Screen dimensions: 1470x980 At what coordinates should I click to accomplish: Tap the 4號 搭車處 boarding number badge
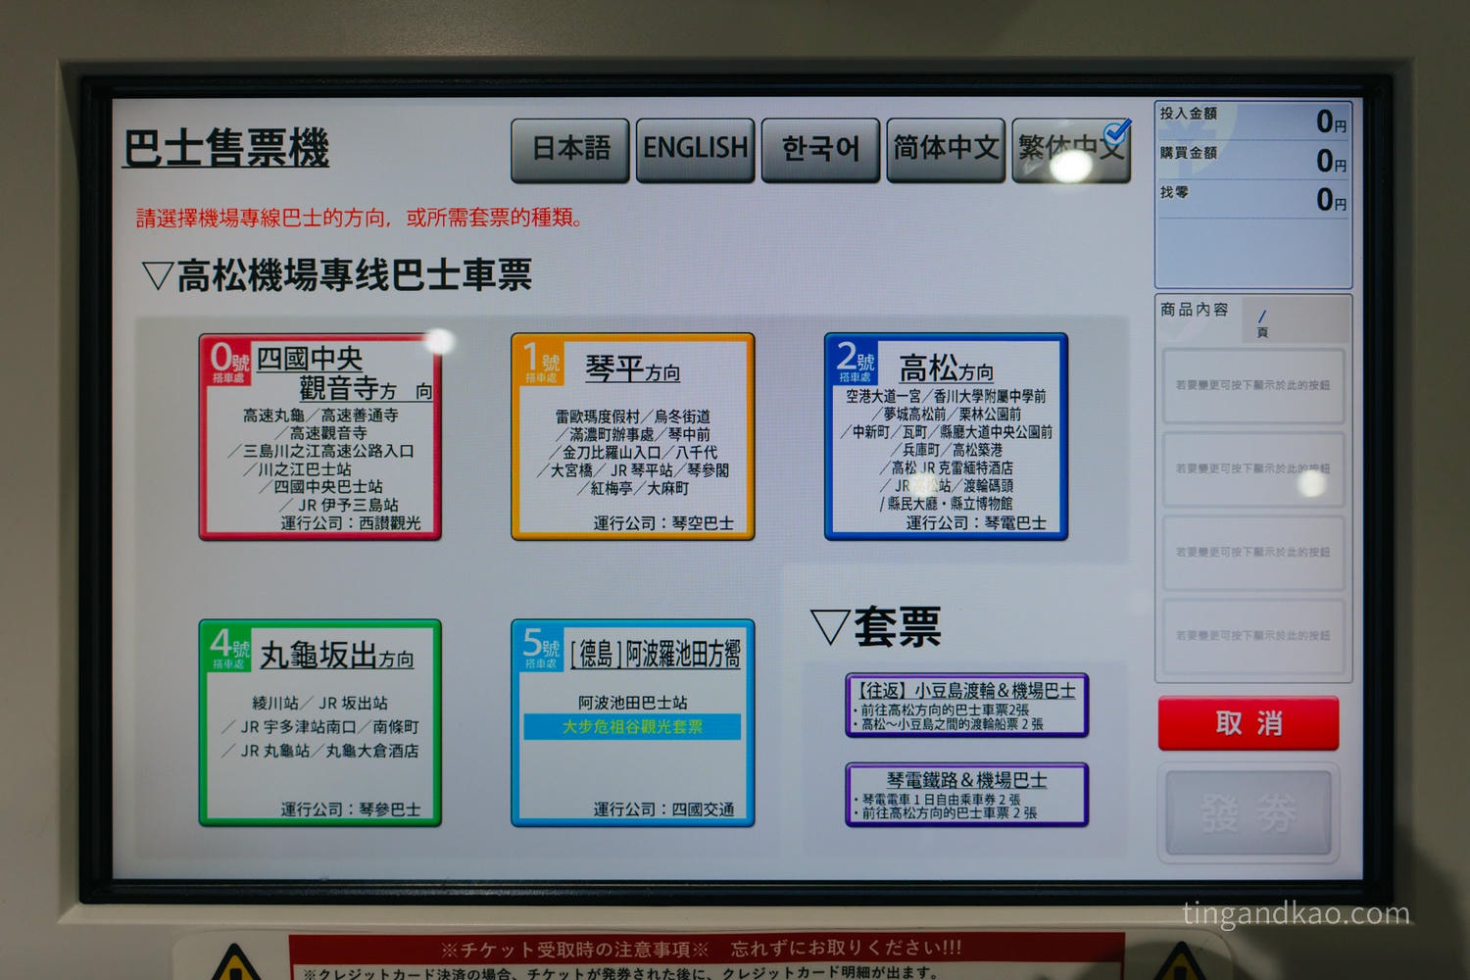tap(229, 649)
